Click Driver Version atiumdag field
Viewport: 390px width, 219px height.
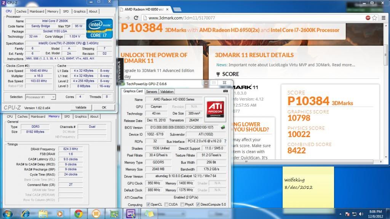pos(186,176)
